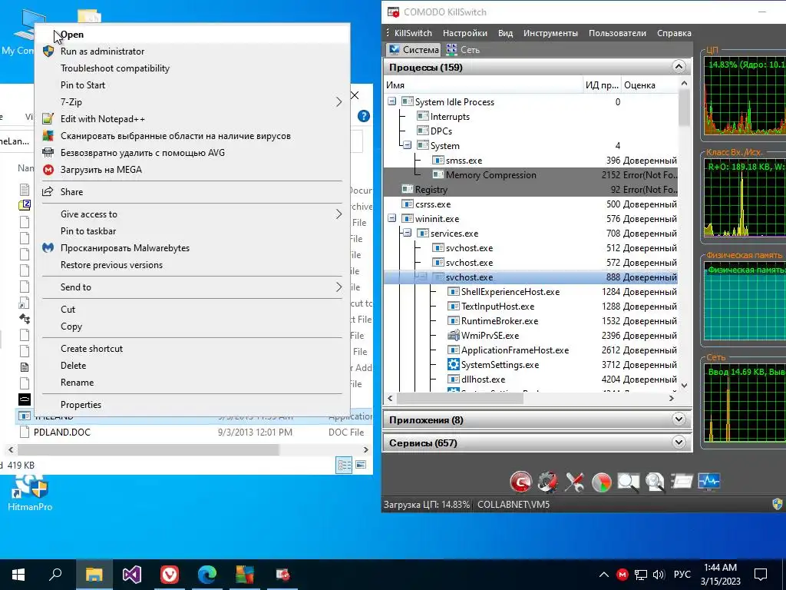
Task: Open Vivaldi browser from the taskbar
Action: pos(170,575)
